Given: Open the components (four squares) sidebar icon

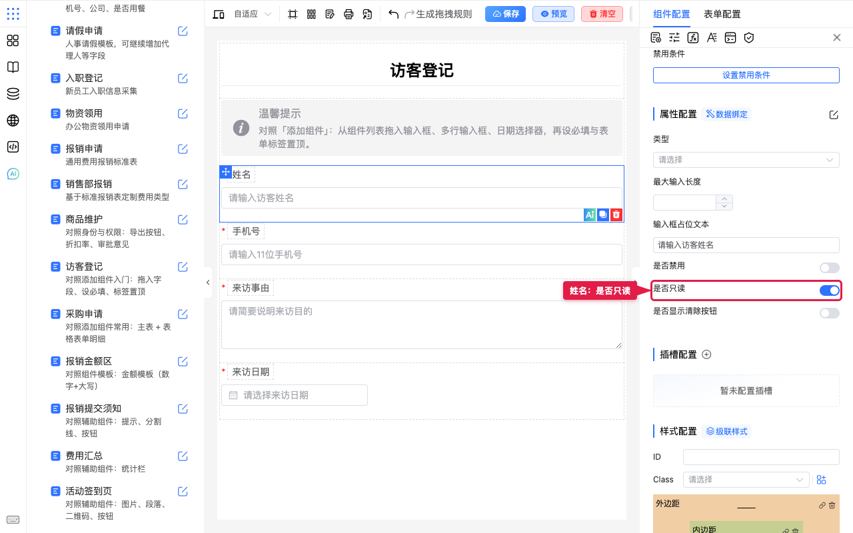Looking at the screenshot, I should pyautogui.click(x=13, y=41).
